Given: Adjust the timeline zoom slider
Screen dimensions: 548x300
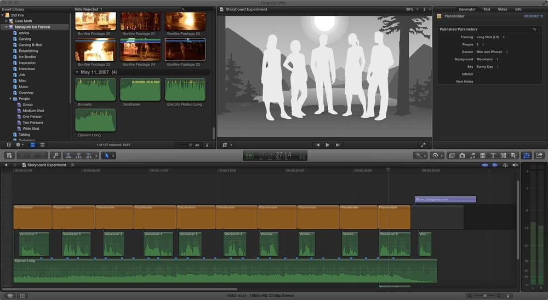Looking at the screenshot, I should (x=485, y=296).
